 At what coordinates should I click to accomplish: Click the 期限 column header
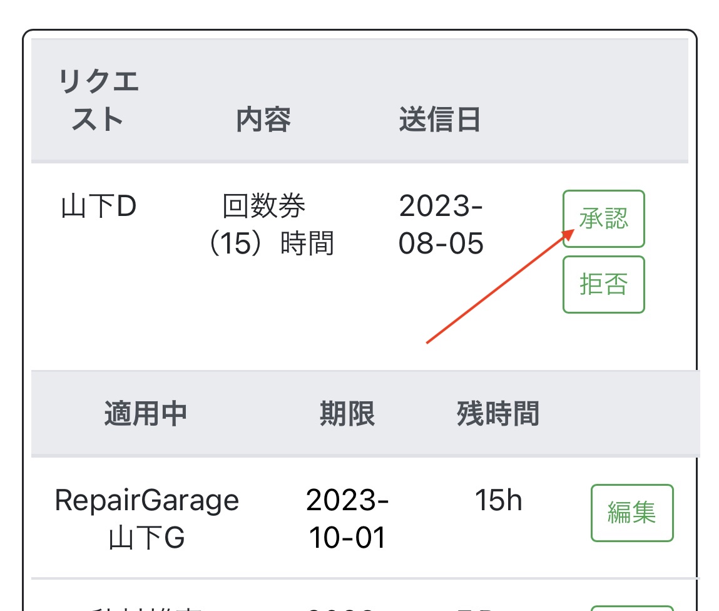(347, 413)
